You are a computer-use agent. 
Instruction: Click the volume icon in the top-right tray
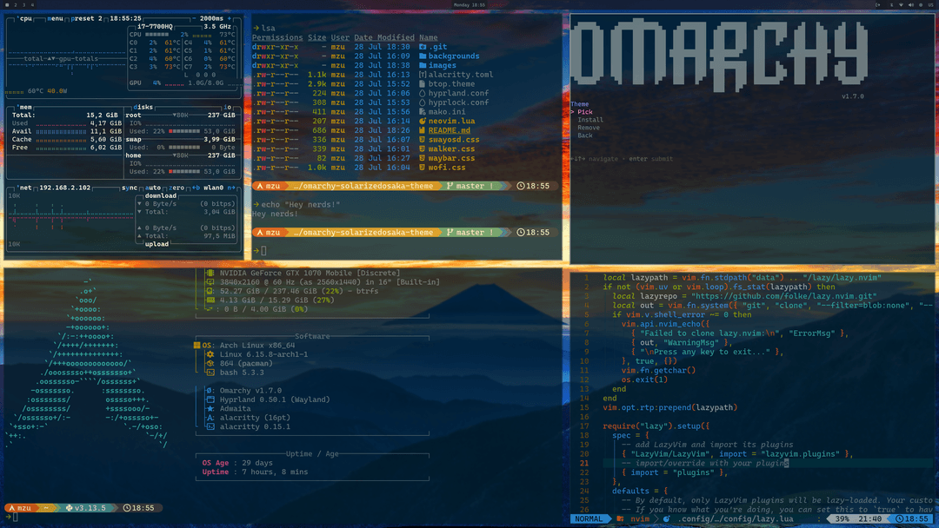coord(910,4)
